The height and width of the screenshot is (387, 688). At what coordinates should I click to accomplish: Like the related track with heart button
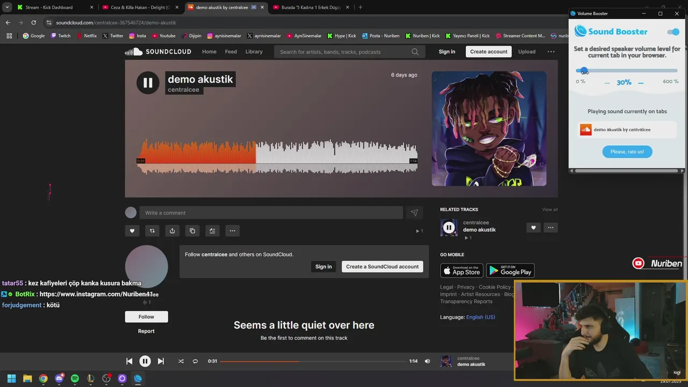[533, 227]
